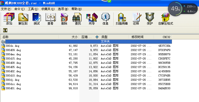Click the dwg icon beside 300dz.dwg
Image resolution: width=199 pixels, height=102 pixels.
(x=3, y=46)
